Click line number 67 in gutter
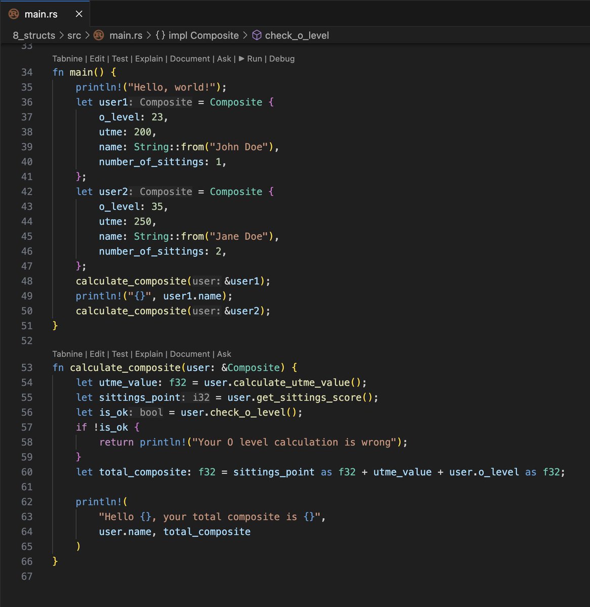The height and width of the screenshot is (607, 590). click(x=27, y=577)
